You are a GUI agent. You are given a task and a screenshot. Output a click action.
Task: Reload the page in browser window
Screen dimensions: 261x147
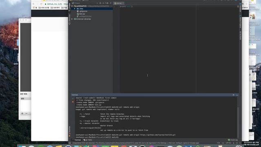tap(41, 4)
